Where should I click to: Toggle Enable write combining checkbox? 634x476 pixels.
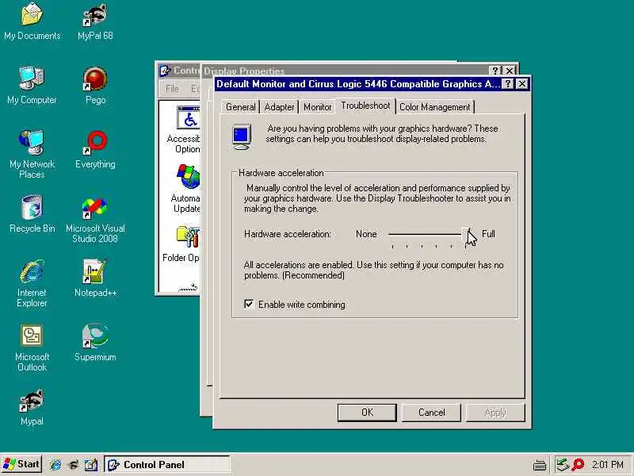249,304
